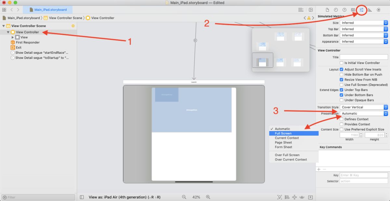Click the related items grid icon
Screen dimensions: 390x201
(x=4, y=10)
